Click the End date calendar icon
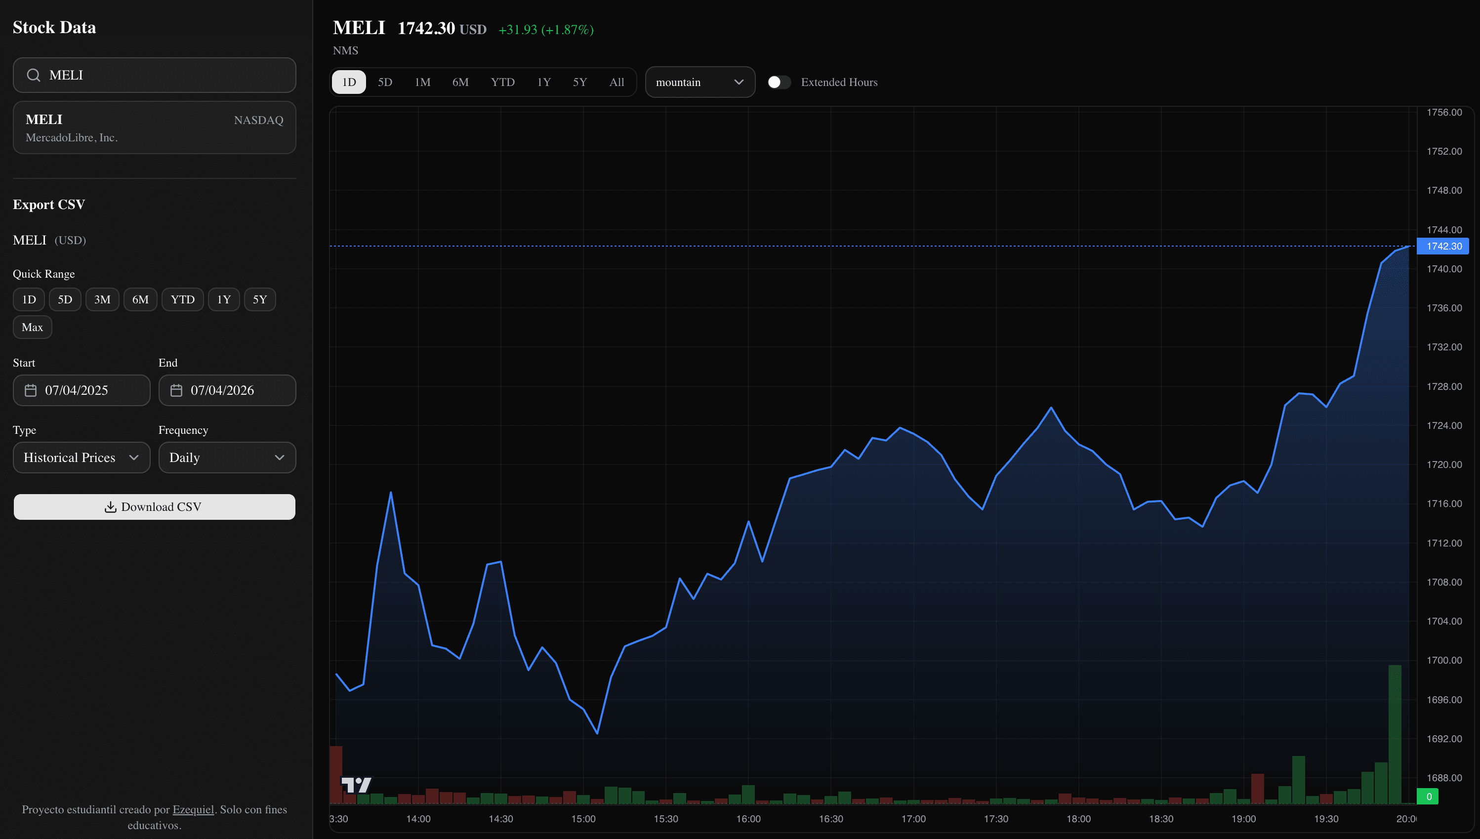The width and height of the screenshot is (1480, 839). (x=176, y=390)
